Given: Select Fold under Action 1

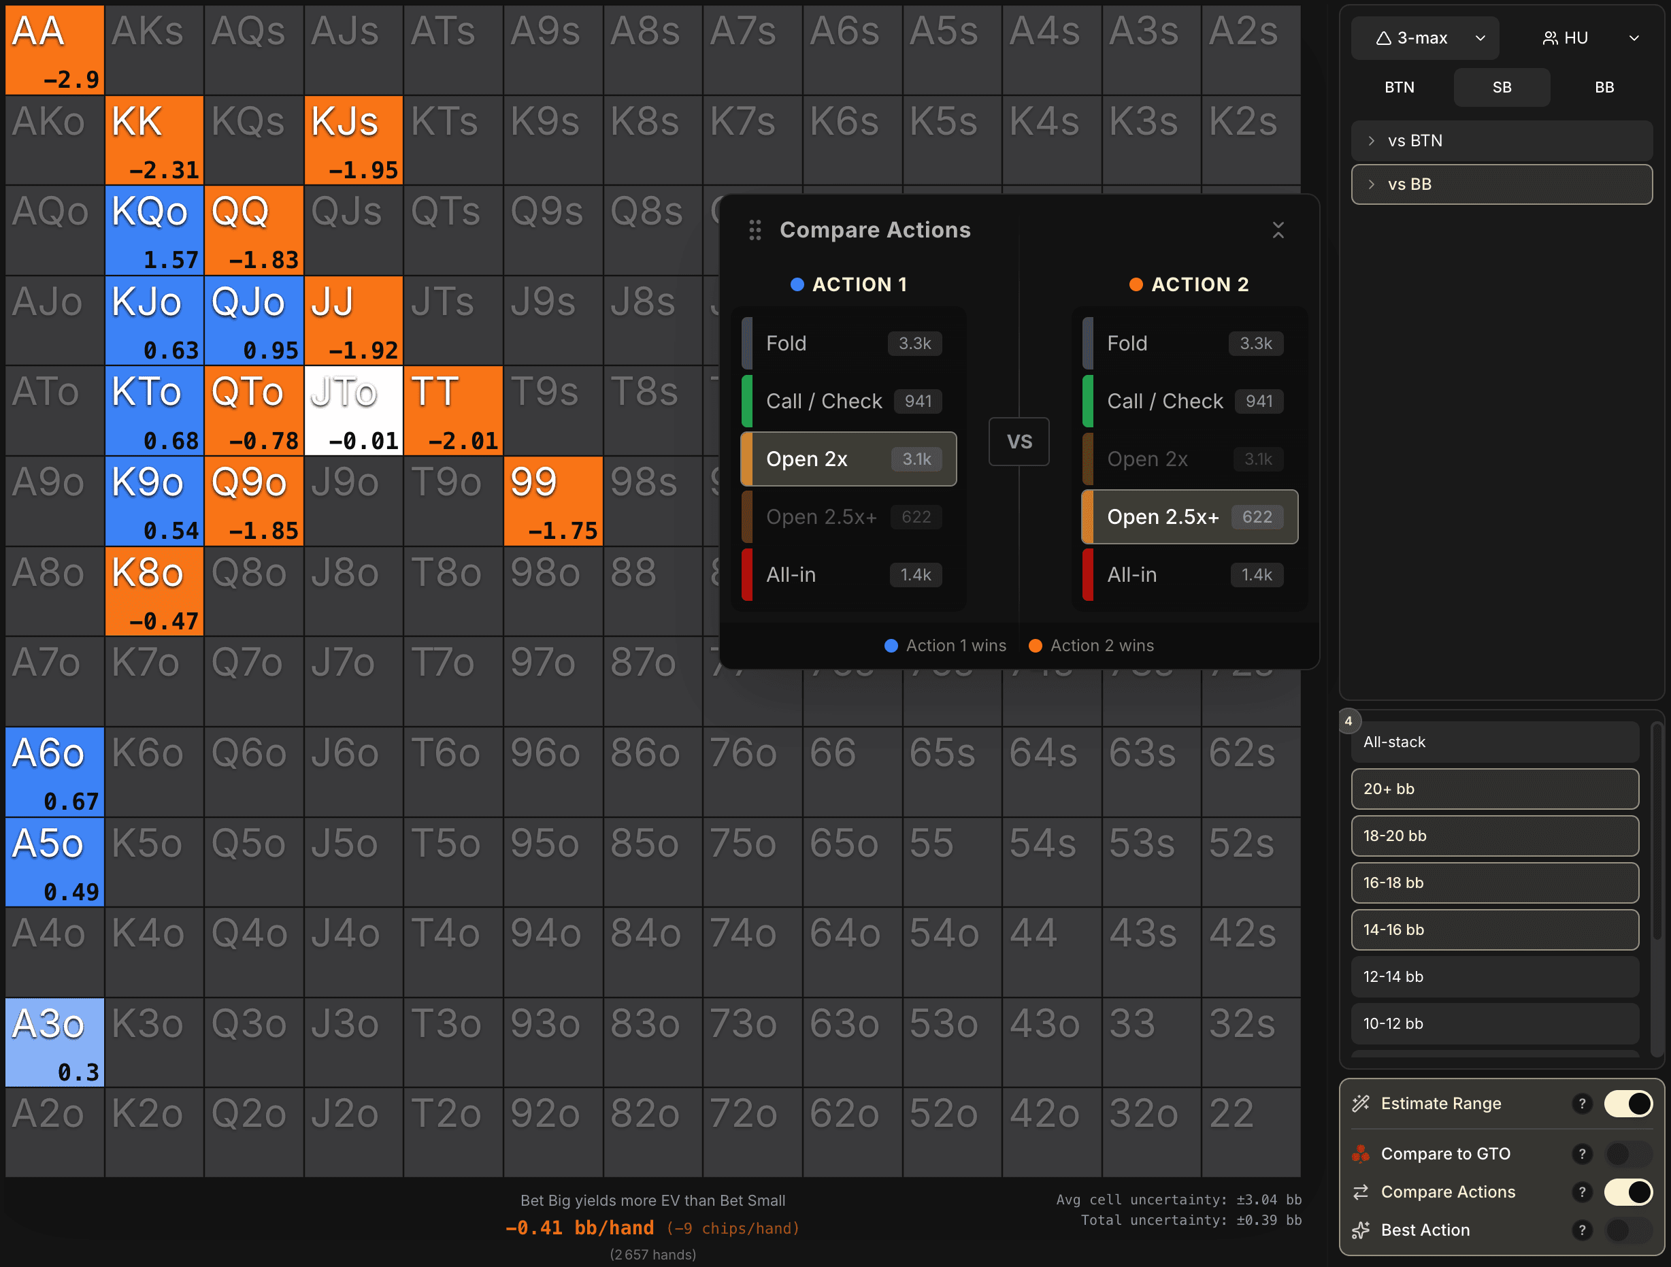Looking at the screenshot, I should tap(848, 343).
